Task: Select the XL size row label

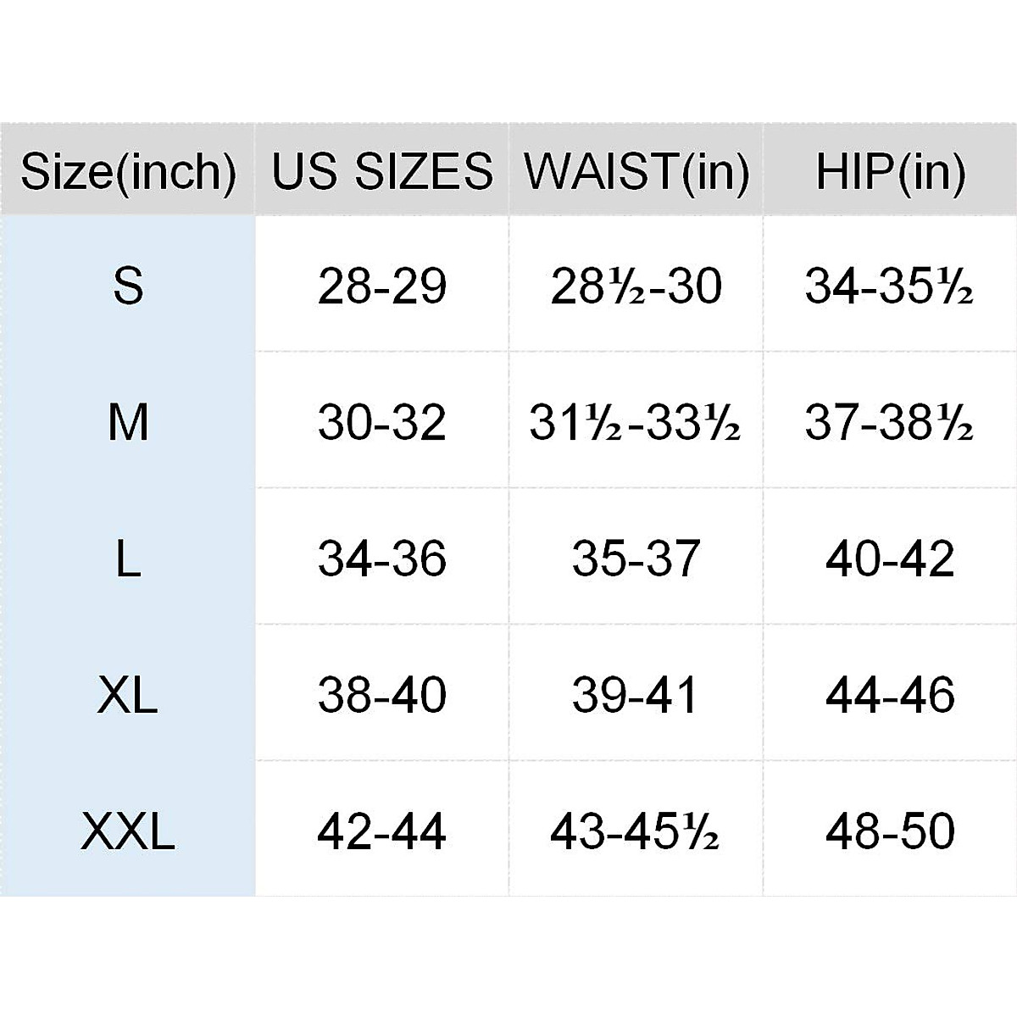Action: (128, 695)
